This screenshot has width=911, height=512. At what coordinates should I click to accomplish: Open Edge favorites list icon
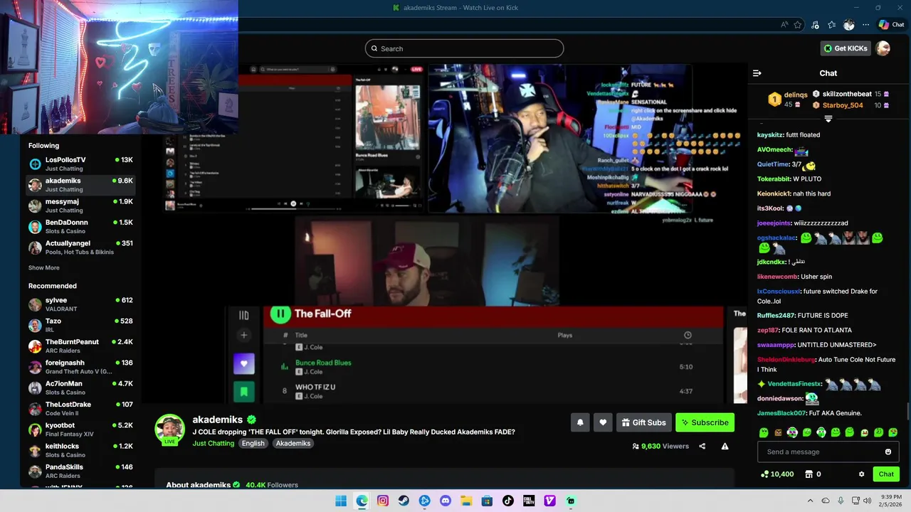(831, 24)
